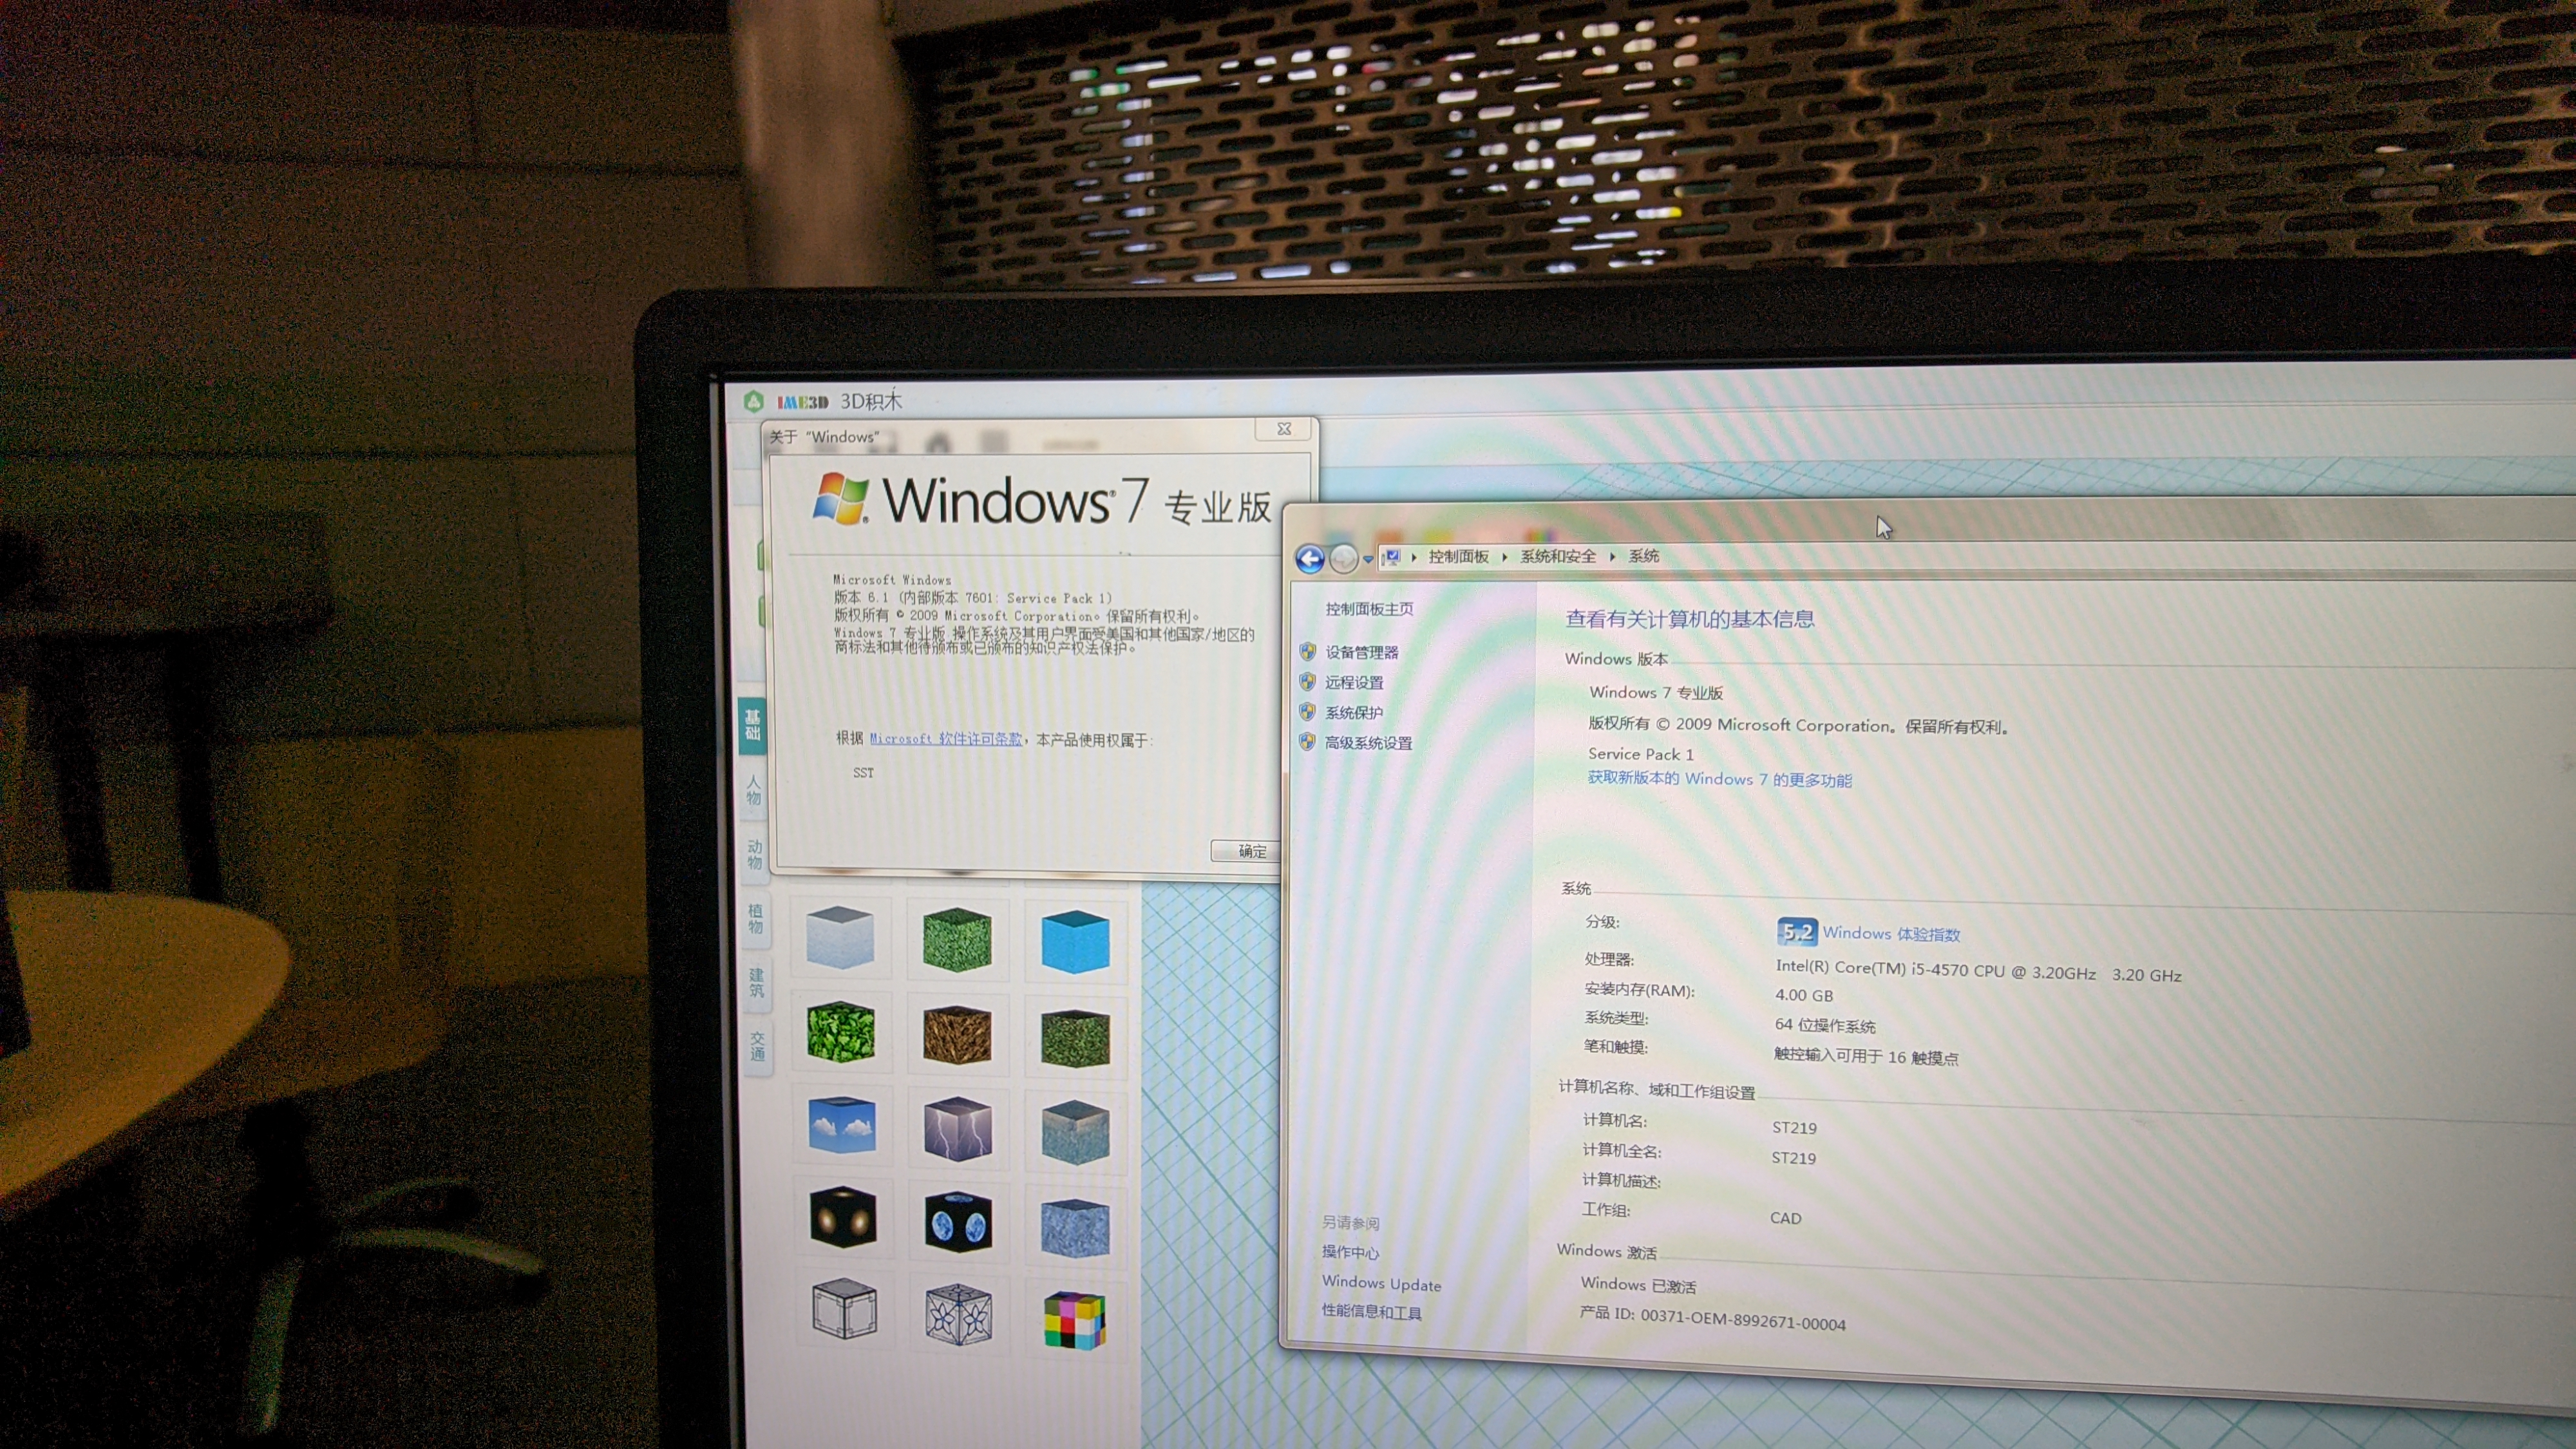Switch to the 人物 category tab
The height and width of the screenshot is (1449, 2576).
point(754,790)
